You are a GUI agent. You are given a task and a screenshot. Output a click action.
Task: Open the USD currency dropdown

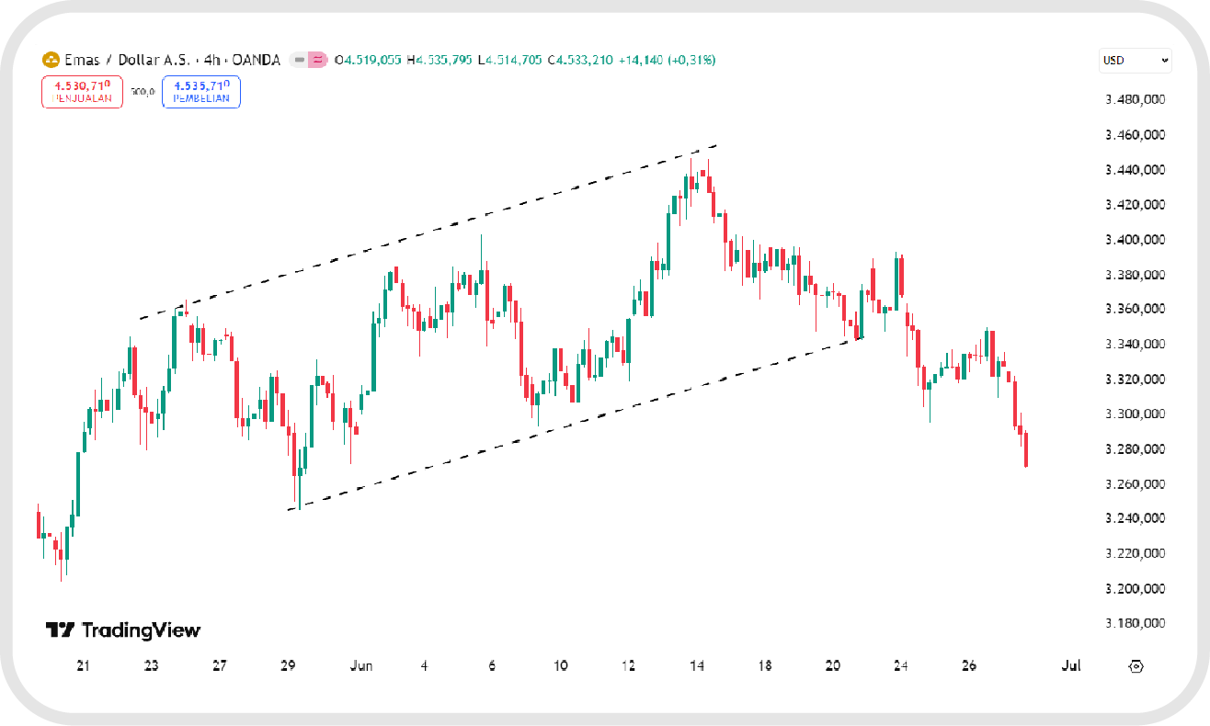tap(1135, 61)
